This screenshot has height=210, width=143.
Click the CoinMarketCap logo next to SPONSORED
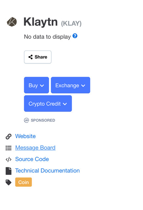tap(27, 120)
